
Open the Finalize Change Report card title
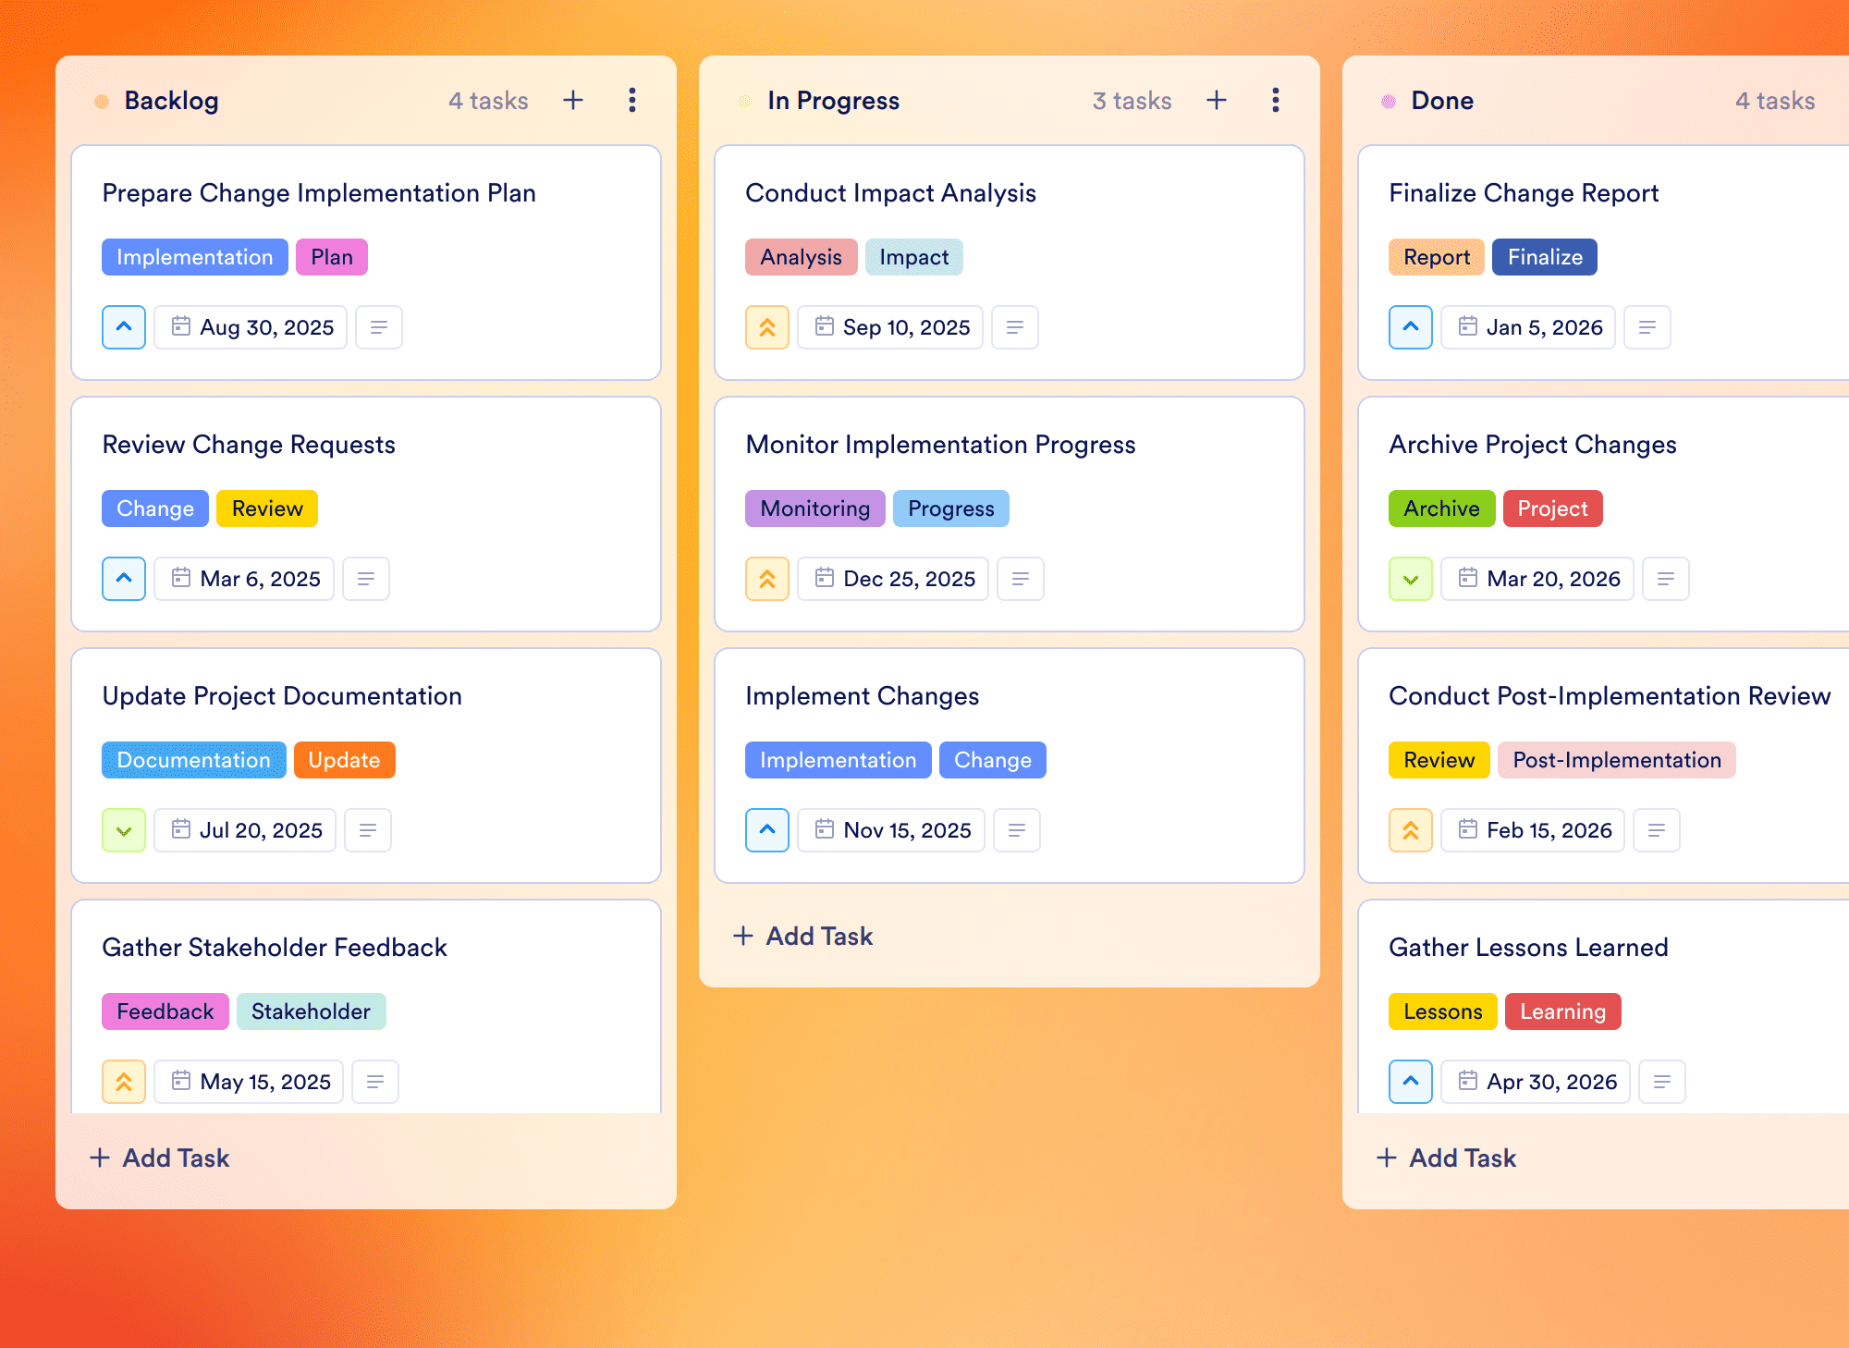coord(1524,193)
